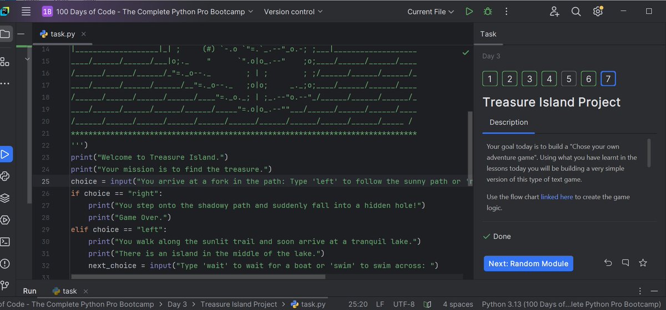Open the Python 3.13 interpreter selector

(571, 304)
